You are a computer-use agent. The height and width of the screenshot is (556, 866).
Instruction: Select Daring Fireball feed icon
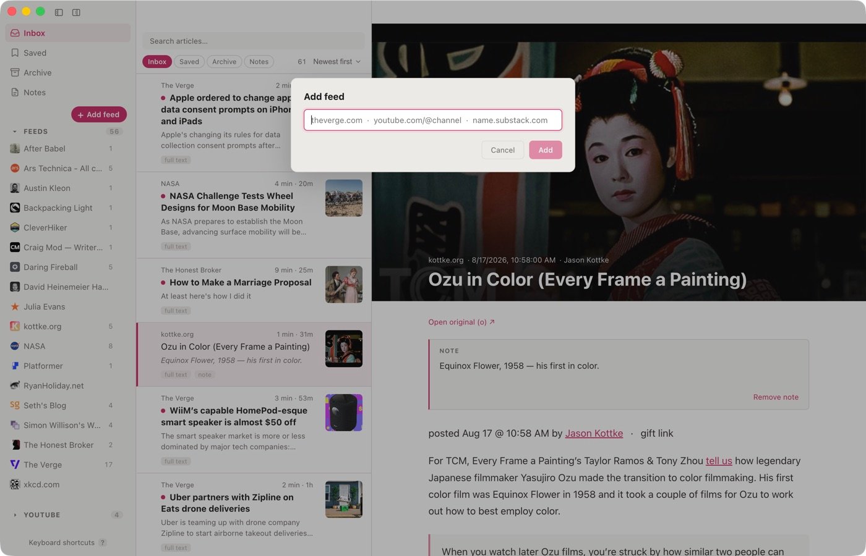(x=15, y=267)
